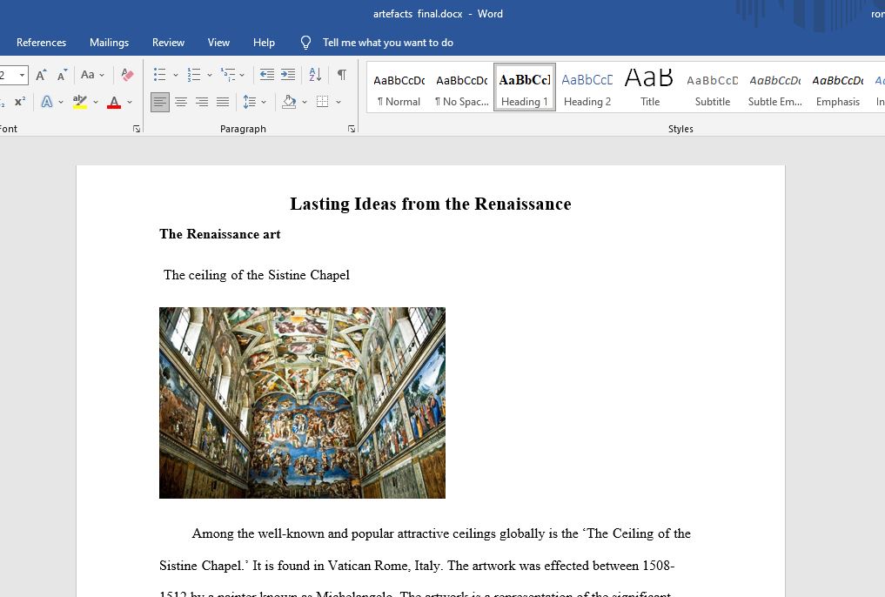885x597 pixels.
Task: Click the lightbulb Tell Me icon
Action: [305, 43]
